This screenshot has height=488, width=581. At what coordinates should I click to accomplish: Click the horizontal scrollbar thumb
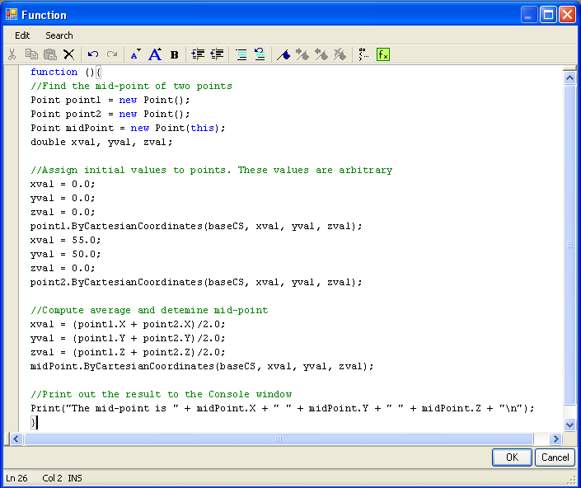(279, 439)
